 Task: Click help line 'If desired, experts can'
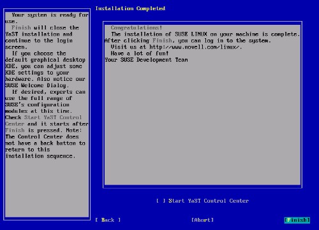point(48,92)
